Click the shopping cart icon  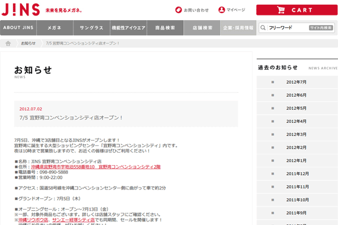point(281,10)
